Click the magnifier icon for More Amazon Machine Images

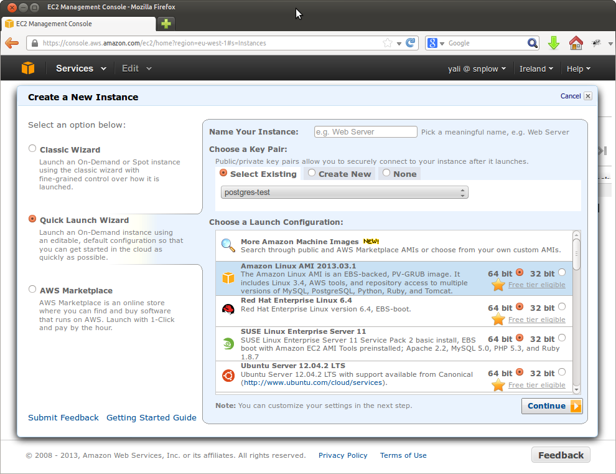pos(228,245)
